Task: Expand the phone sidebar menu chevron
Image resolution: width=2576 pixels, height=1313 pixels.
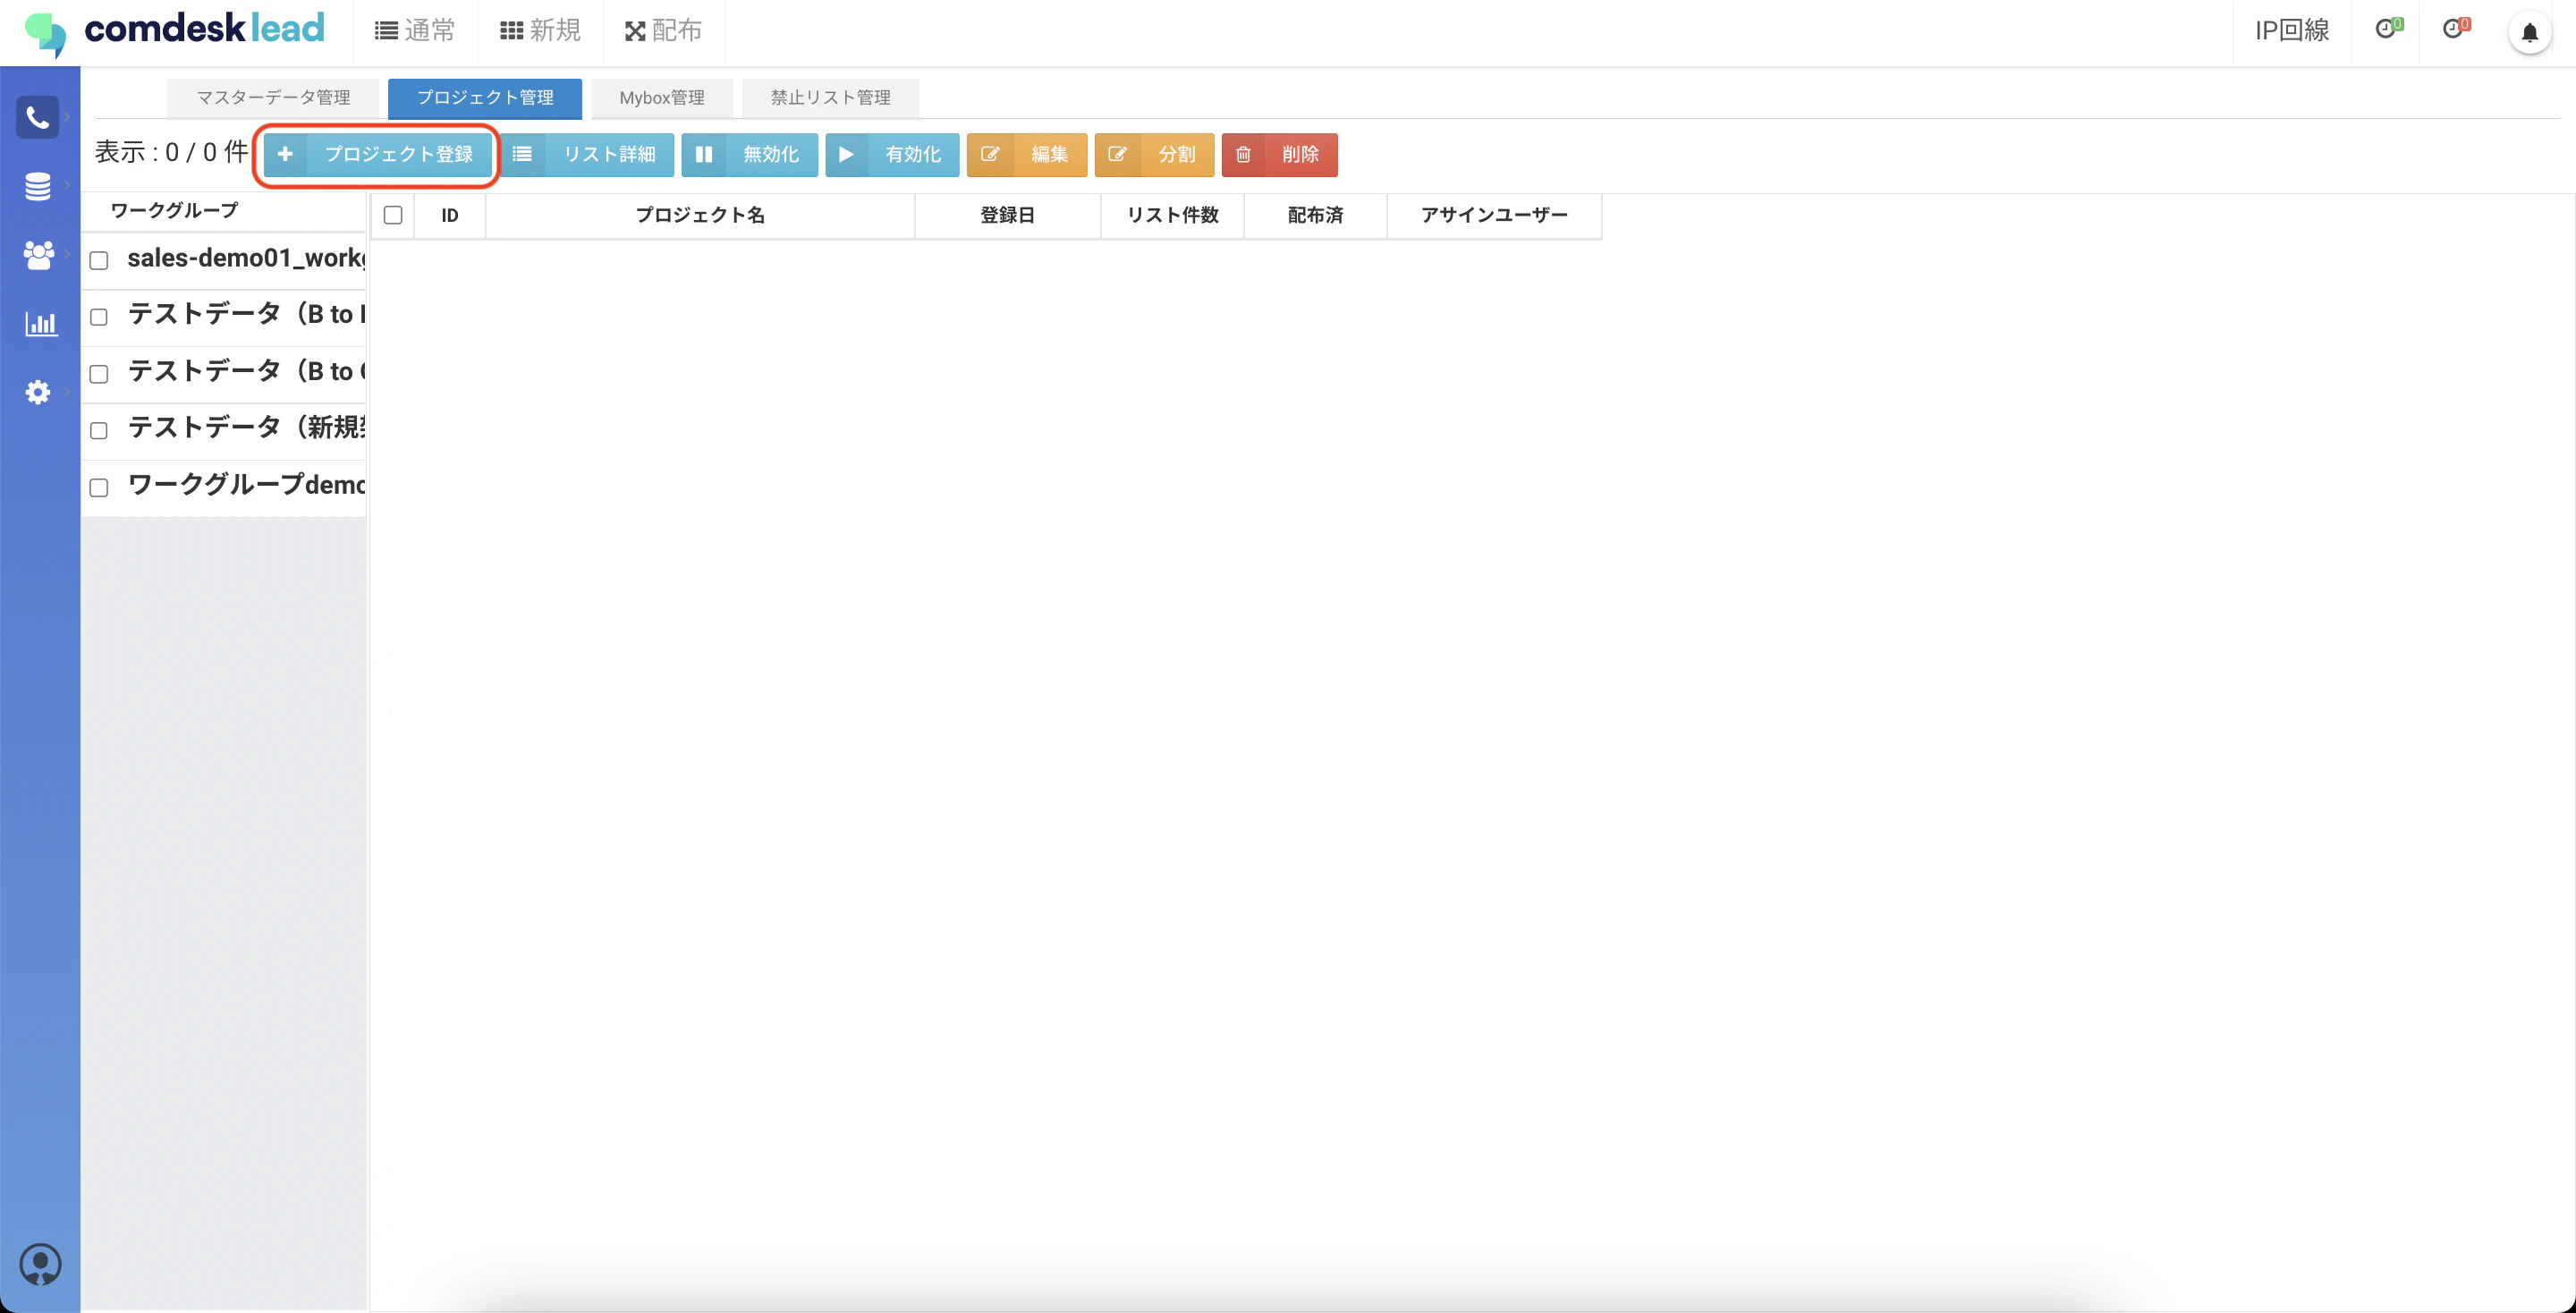Action: pos(67,117)
